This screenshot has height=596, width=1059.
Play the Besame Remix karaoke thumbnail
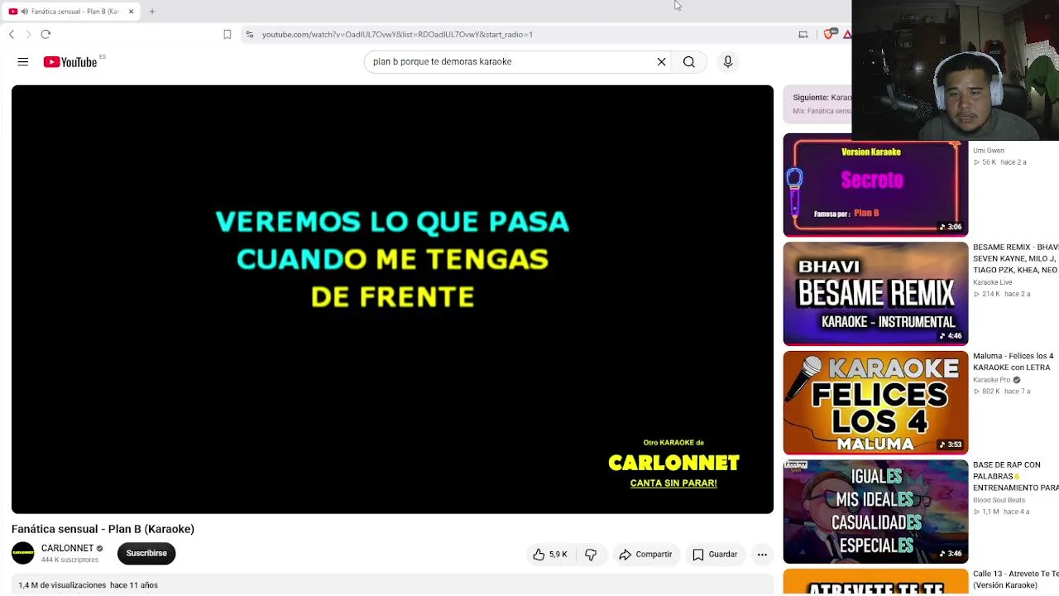tap(875, 294)
